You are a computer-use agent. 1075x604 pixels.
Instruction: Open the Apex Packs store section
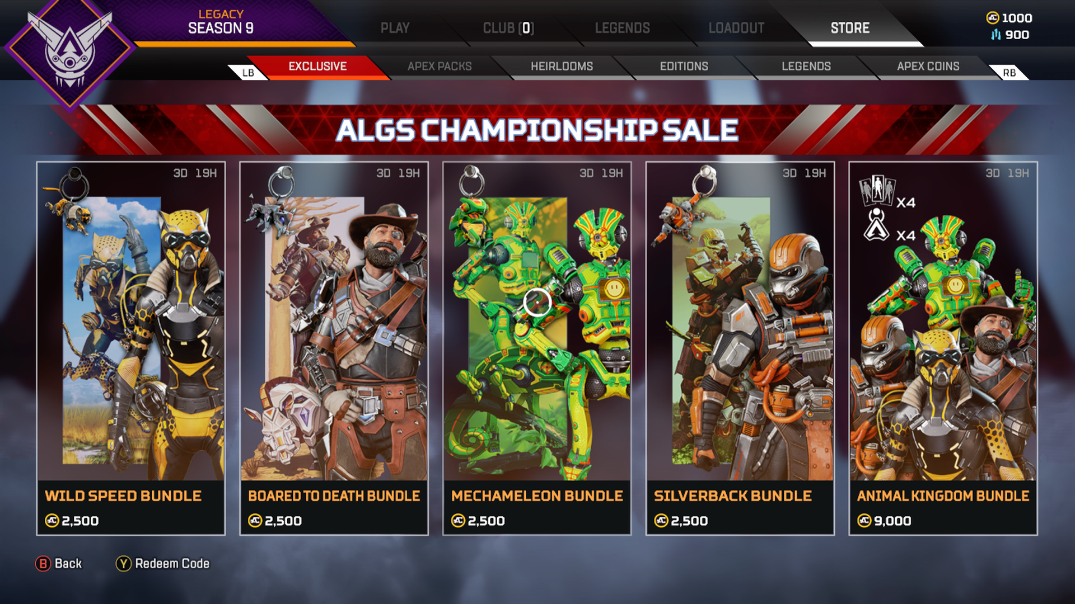coord(440,67)
